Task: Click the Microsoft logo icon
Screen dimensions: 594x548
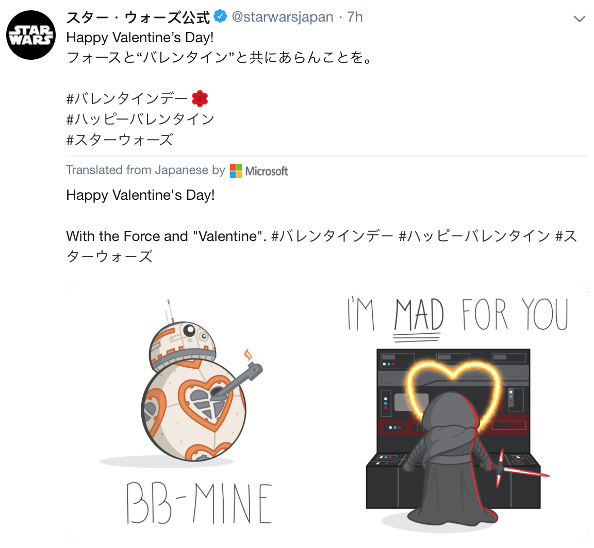Action: tap(236, 170)
